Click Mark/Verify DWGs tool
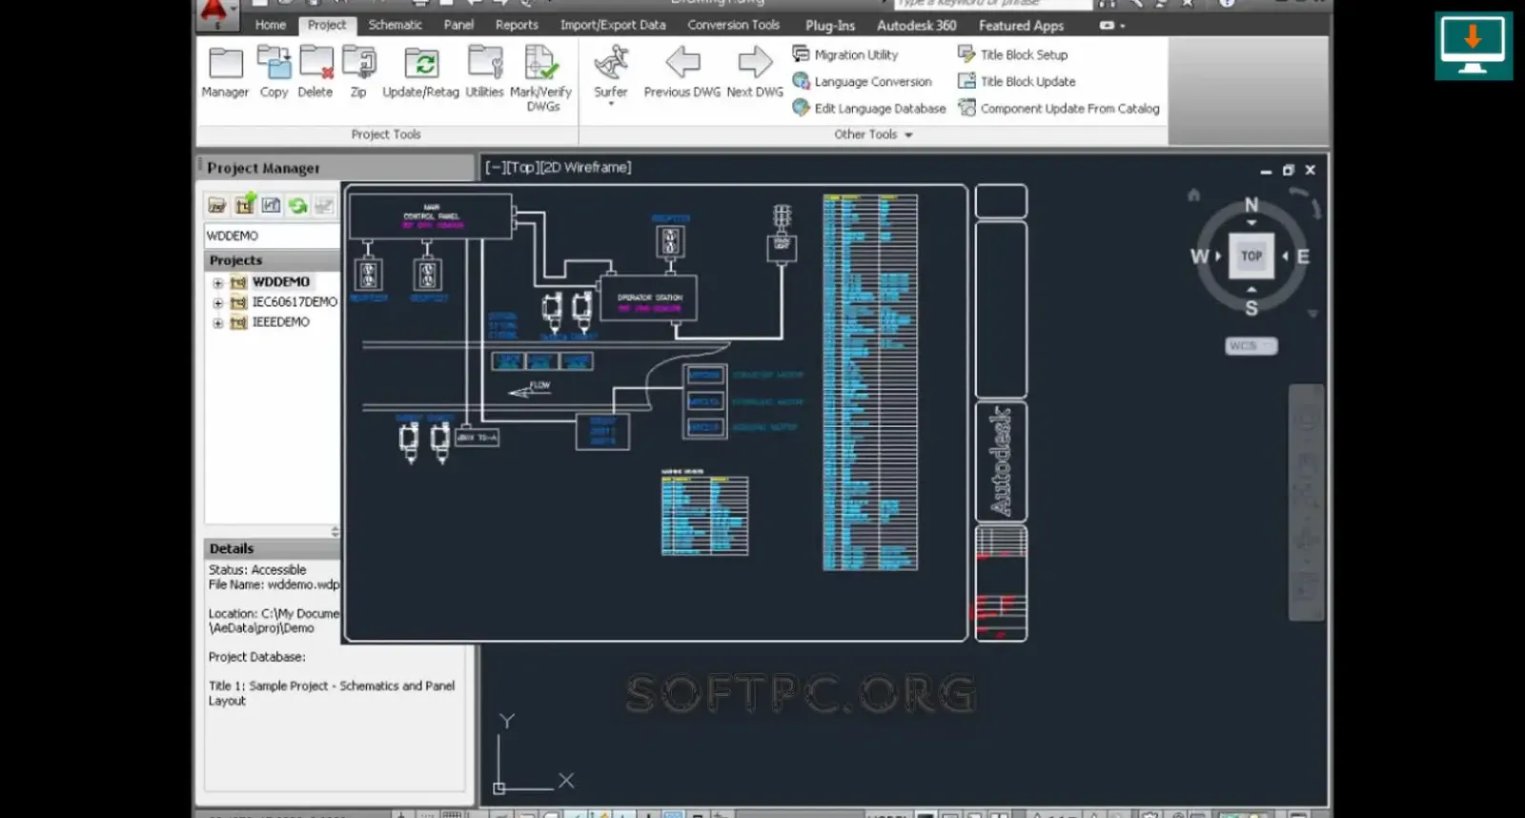 pyautogui.click(x=541, y=78)
